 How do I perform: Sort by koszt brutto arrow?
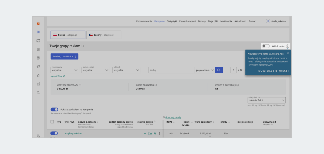pyautogui.click(x=192, y=122)
